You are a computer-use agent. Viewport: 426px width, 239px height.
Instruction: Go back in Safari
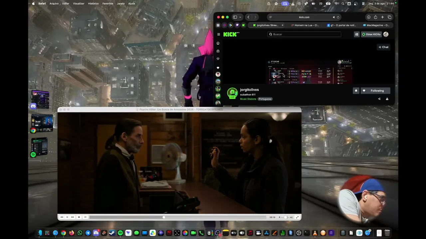coord(248,17)
